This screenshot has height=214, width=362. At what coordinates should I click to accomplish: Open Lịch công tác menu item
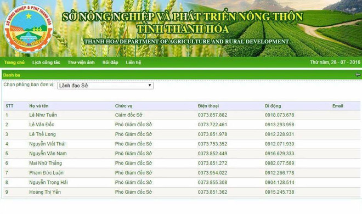pyautogui.click(x=46, y=63)
